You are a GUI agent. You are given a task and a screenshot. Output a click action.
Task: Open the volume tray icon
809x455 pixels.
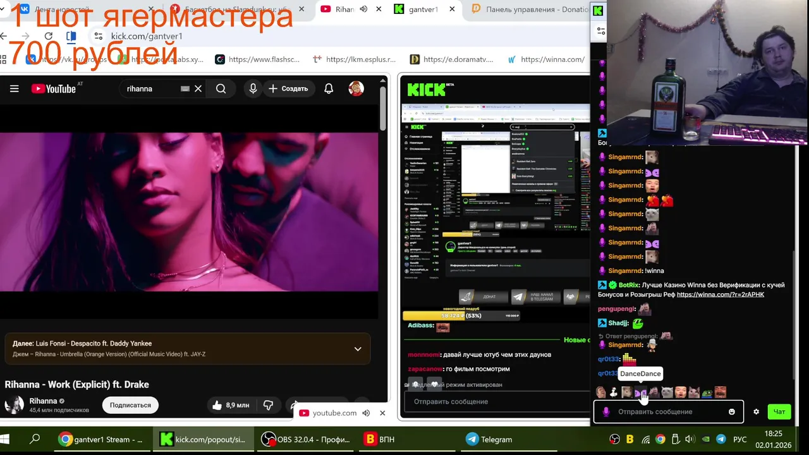coord(690,439)
